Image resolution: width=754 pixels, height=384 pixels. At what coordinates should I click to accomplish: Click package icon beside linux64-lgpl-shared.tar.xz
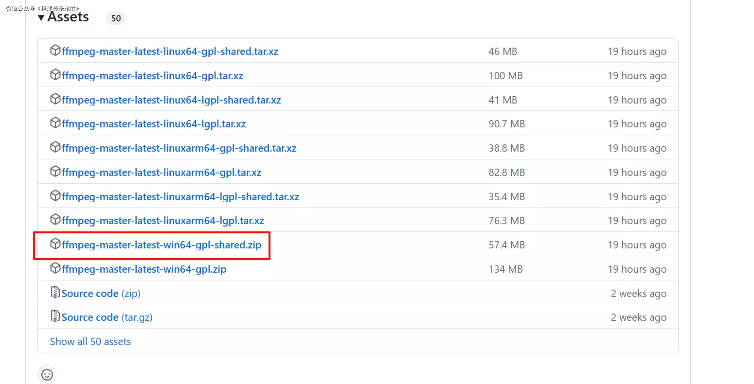(x=55, y=99)
